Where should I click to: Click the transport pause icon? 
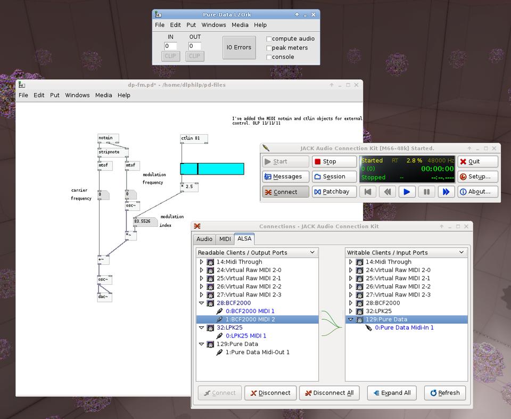426,192
